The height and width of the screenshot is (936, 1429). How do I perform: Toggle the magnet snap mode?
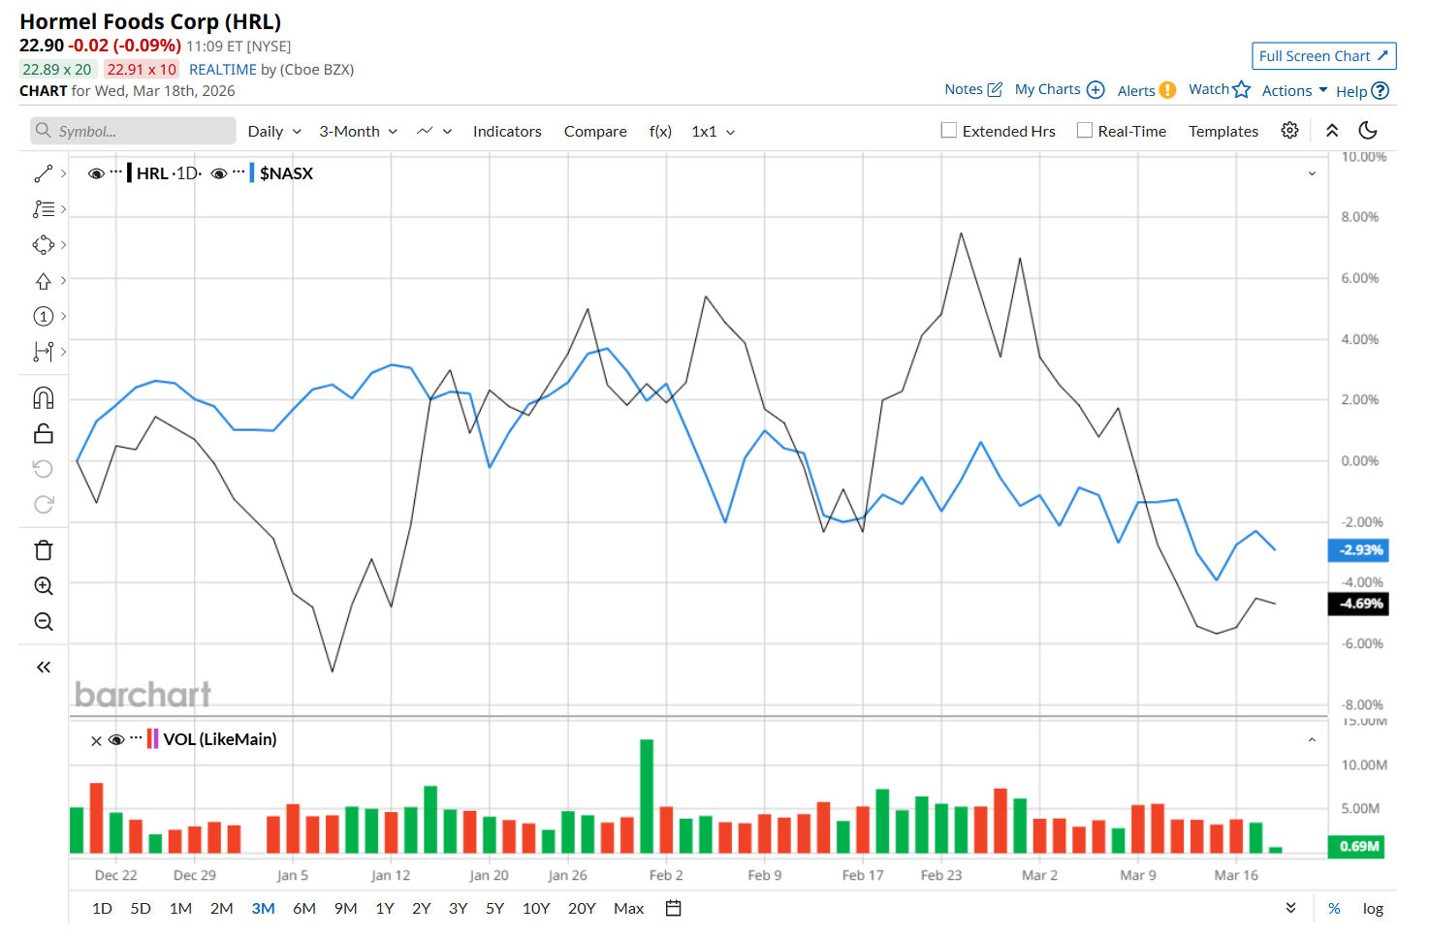coord(44,398)
